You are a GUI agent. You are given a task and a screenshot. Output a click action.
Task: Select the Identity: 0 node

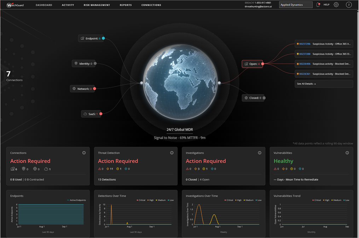(84, 64)
